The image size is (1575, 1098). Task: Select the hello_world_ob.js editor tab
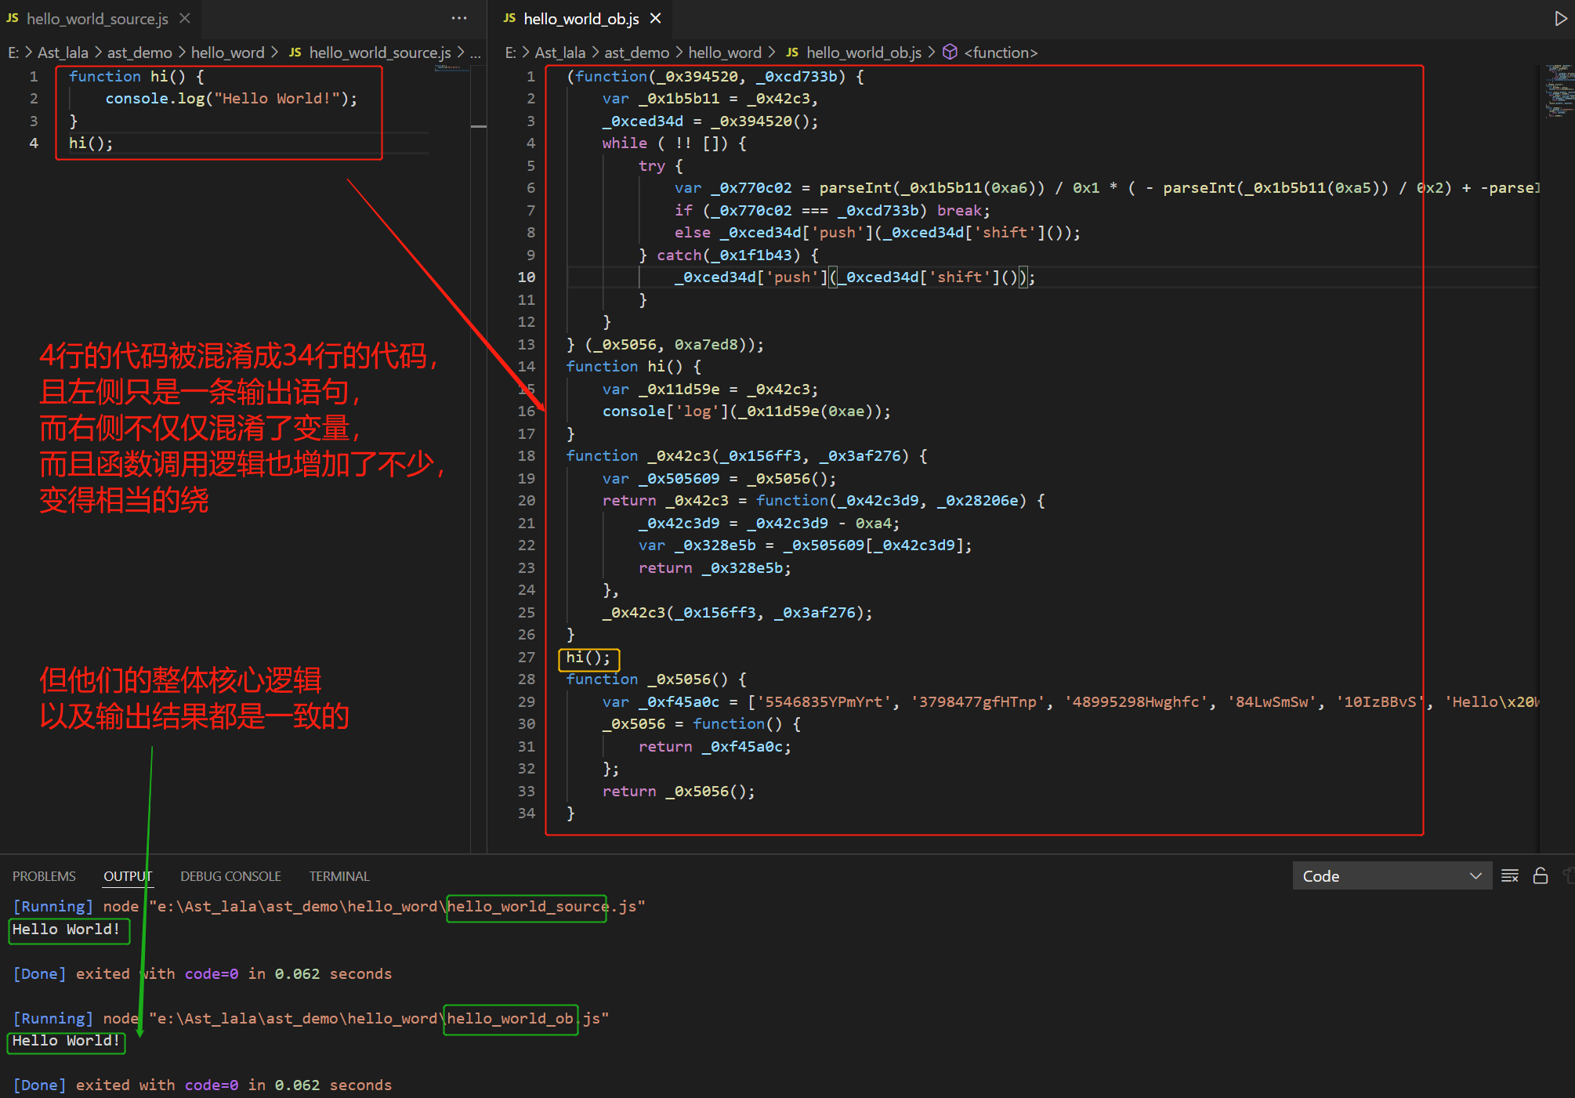tap(581, 19)
